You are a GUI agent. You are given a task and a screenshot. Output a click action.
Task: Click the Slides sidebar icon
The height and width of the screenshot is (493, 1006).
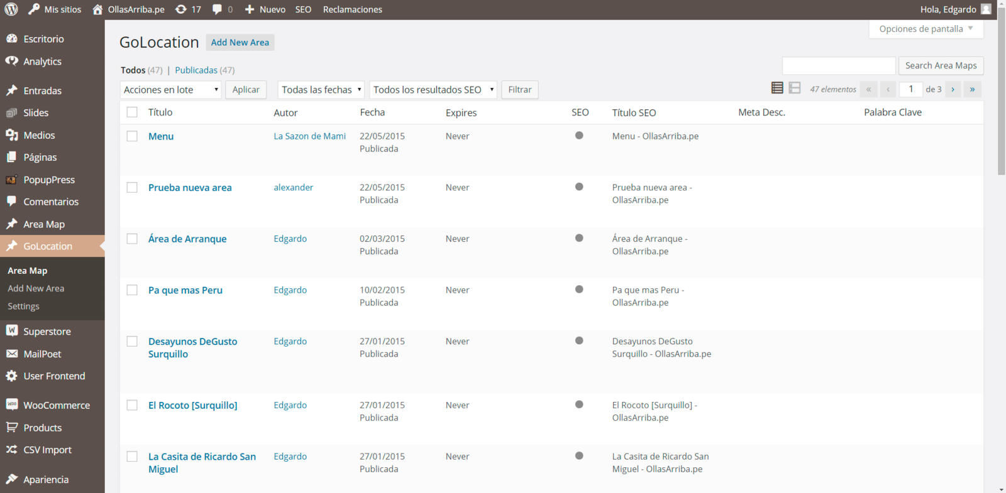[x=12, y=113]
